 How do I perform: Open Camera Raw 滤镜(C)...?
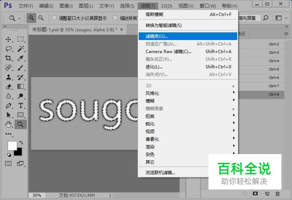[x=188, y=51]
